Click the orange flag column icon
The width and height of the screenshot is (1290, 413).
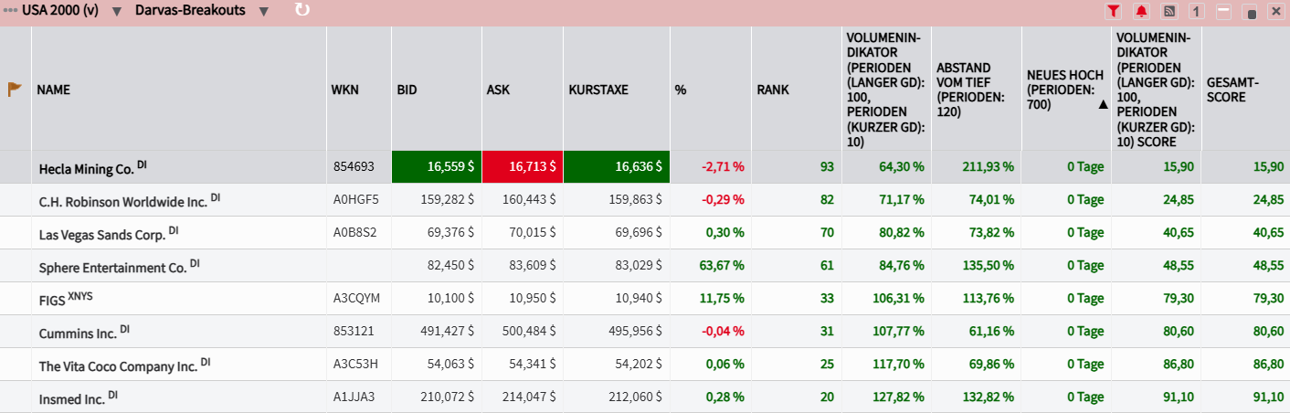(15, 90)
